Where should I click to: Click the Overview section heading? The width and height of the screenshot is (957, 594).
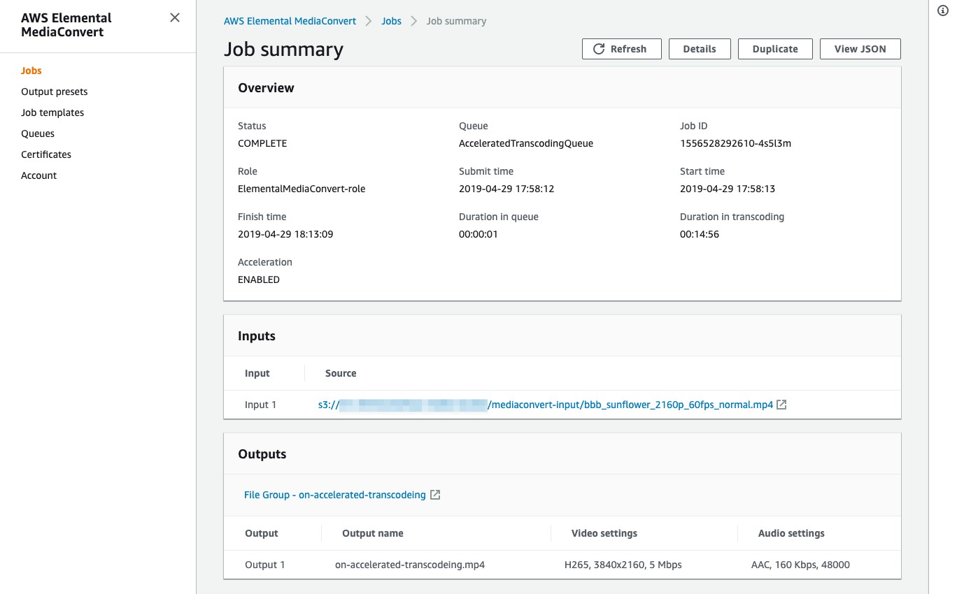266,88
